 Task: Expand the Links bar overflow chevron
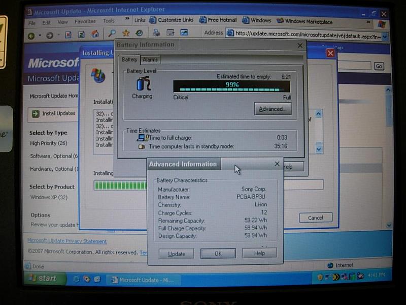(x=368, y=22)
